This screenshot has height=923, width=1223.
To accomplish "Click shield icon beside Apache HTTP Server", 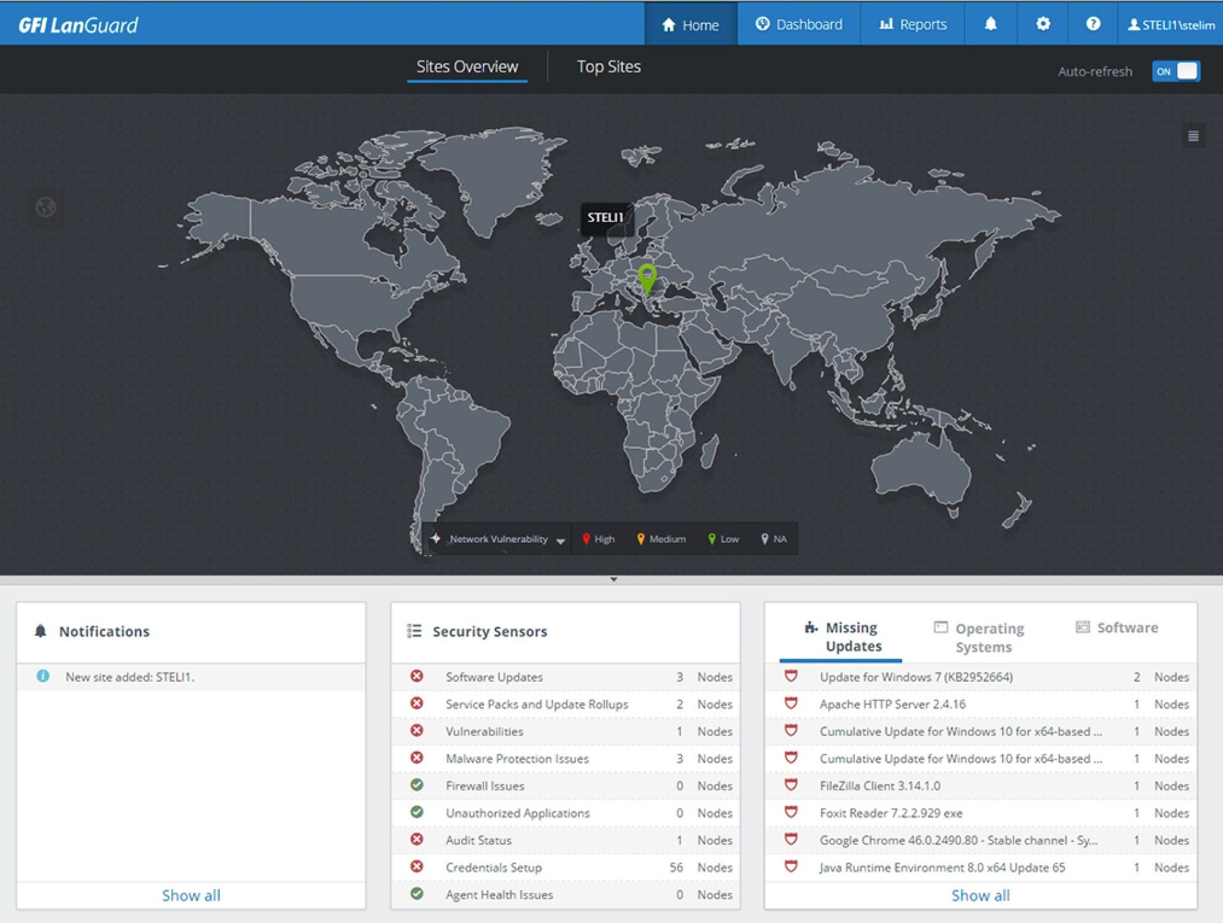I will [790, 703].
